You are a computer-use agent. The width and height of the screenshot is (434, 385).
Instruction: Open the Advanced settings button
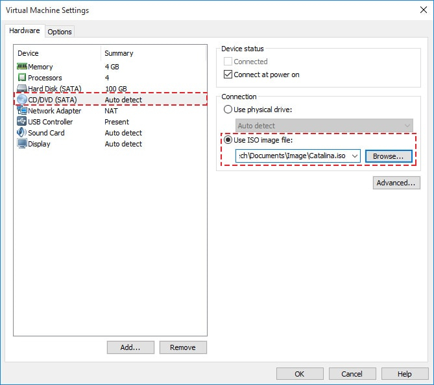click(x=396, y=183)
